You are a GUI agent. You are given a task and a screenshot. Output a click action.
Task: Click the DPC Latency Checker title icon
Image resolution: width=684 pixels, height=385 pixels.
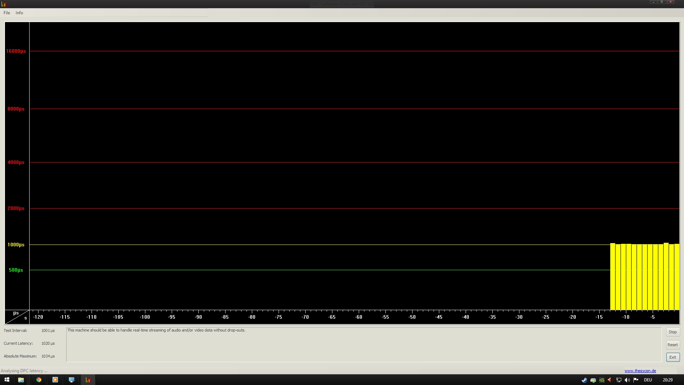[4, 4]
